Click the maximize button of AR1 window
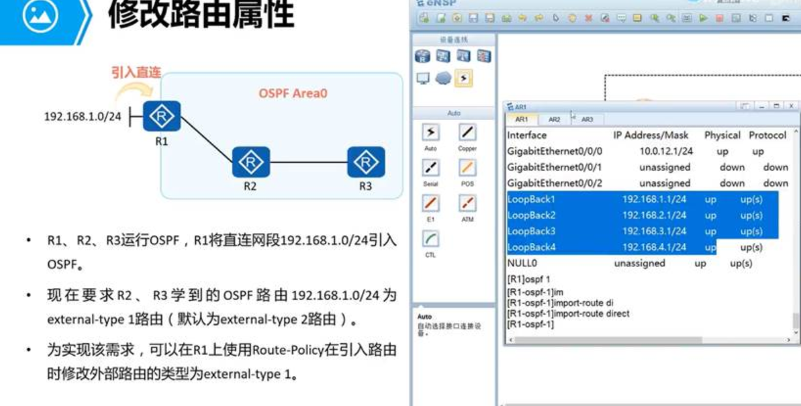The height and width of the screenshot is (406, 801). [x=775, y=106]
